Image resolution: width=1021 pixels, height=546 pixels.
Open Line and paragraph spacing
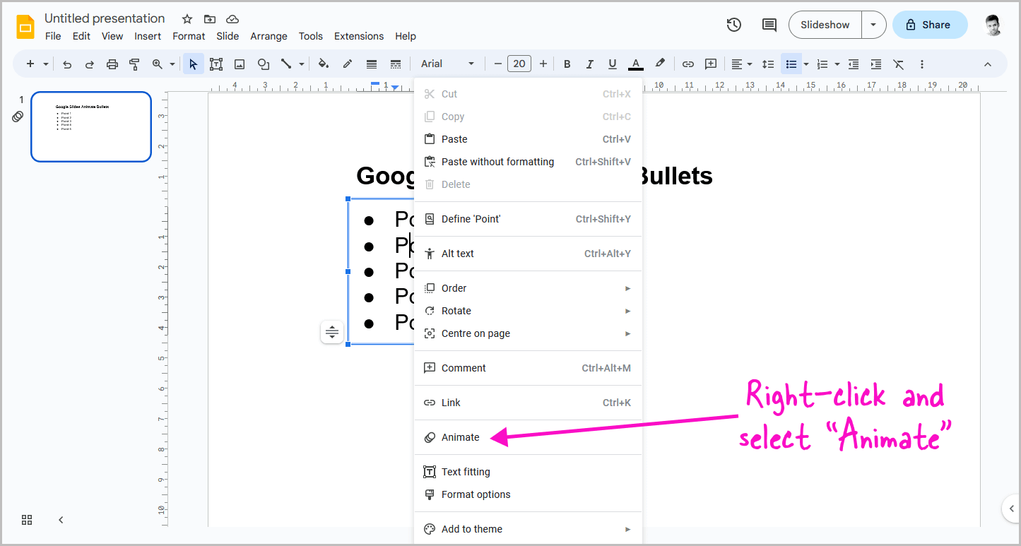[768, 64]
